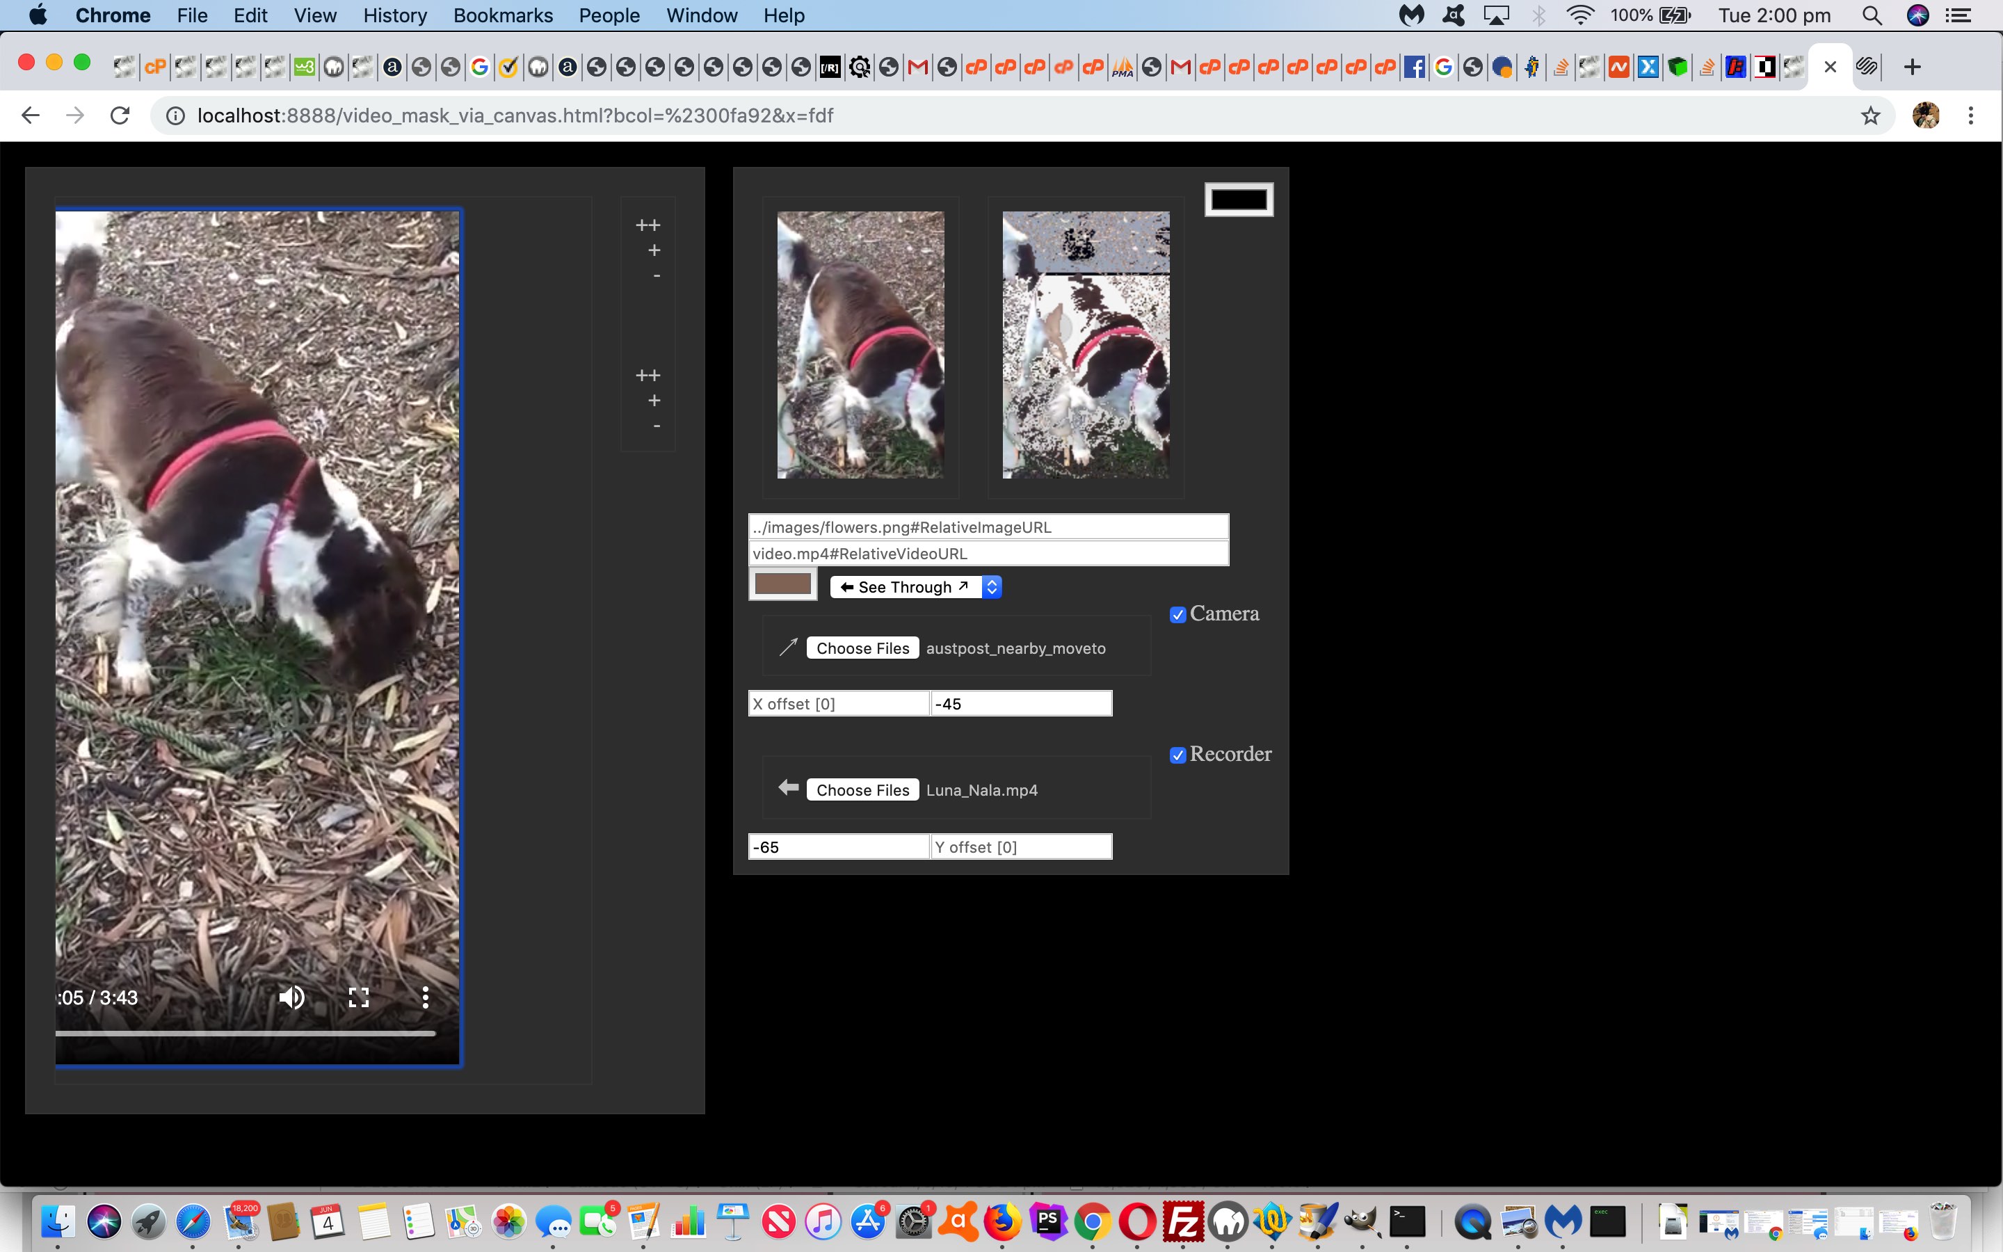Click the upper ++ zoom control

click(x=648, y=225)
